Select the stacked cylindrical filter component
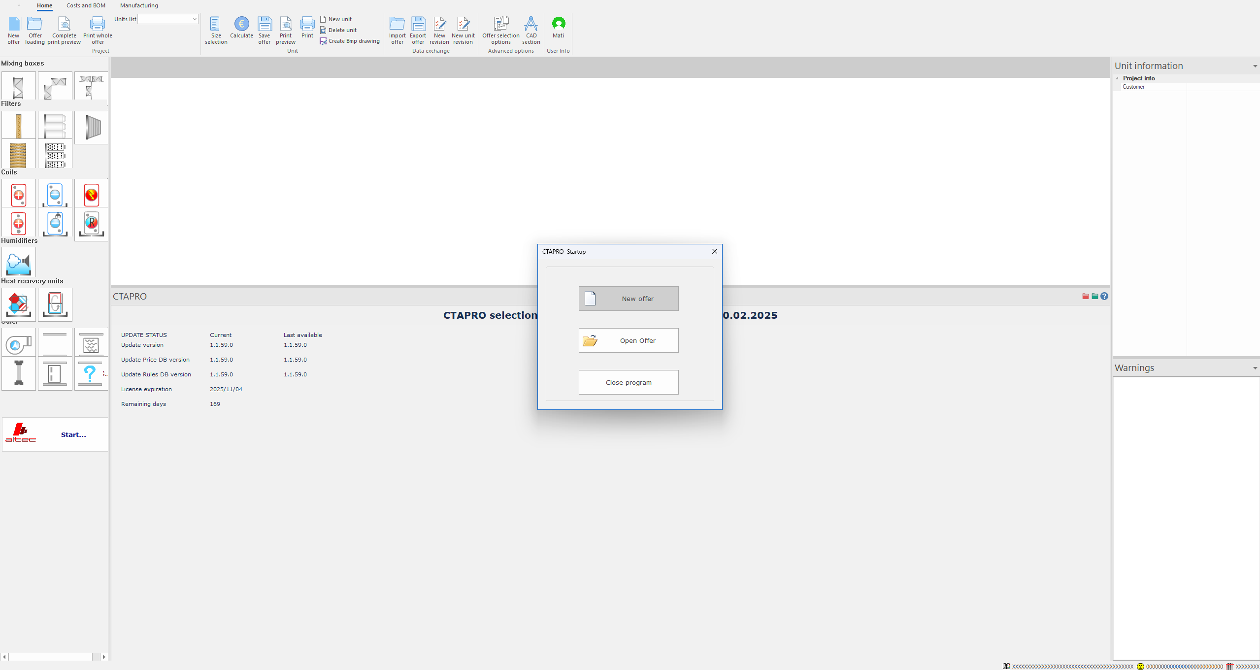The width and height of the screenshot is (1260, 670). [x=55, y=126]
